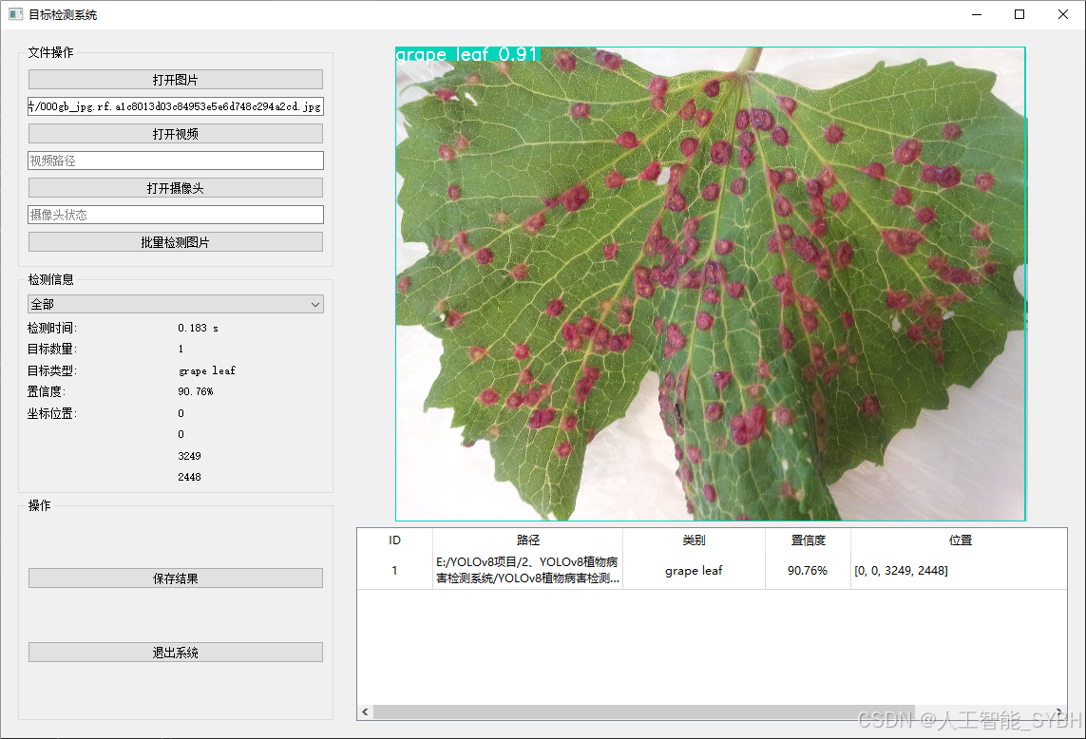Select the ID column header

point(395,540)
